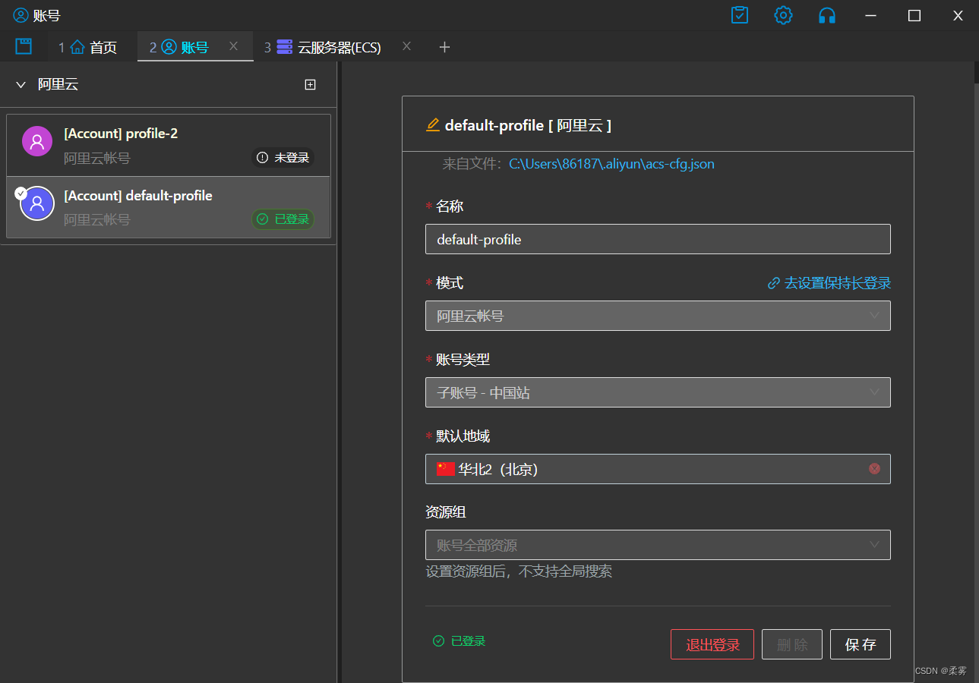Collapse the 阿里云 group chevron
Screen dimensions: 979x683
click(x=21, y=85)
